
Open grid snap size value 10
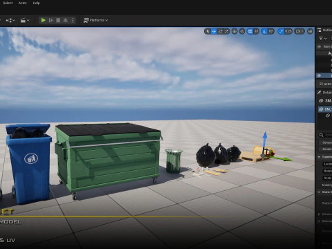[257, 31]
